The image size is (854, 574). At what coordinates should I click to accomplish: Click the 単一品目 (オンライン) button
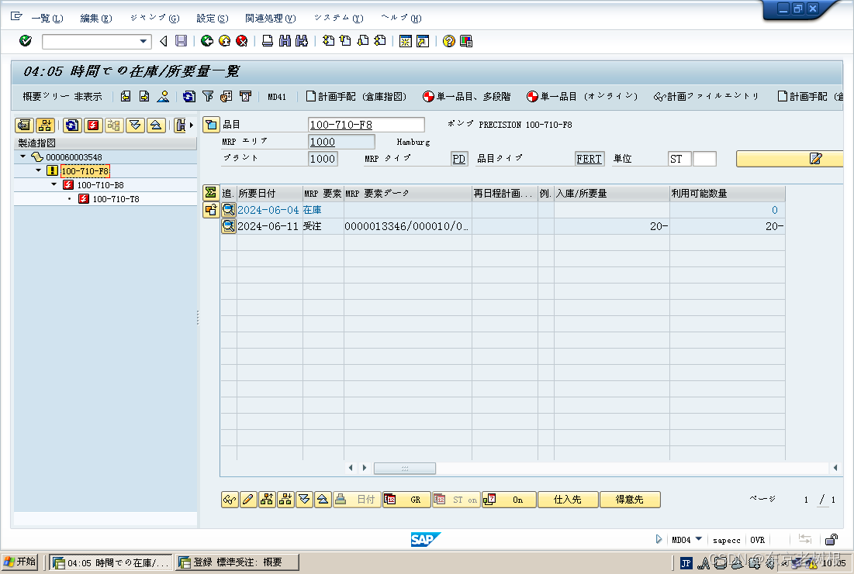(x=582, y=96)
